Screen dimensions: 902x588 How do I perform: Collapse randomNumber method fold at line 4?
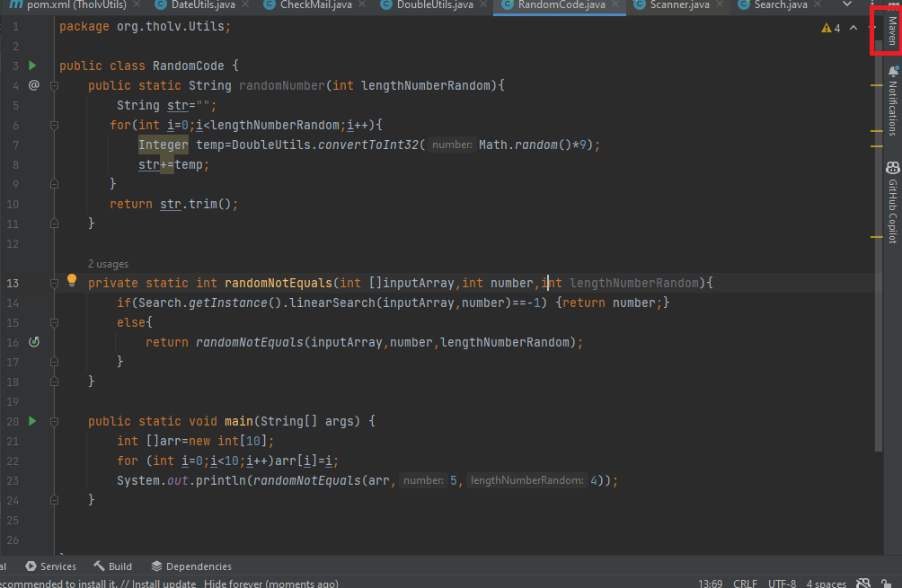54,85
